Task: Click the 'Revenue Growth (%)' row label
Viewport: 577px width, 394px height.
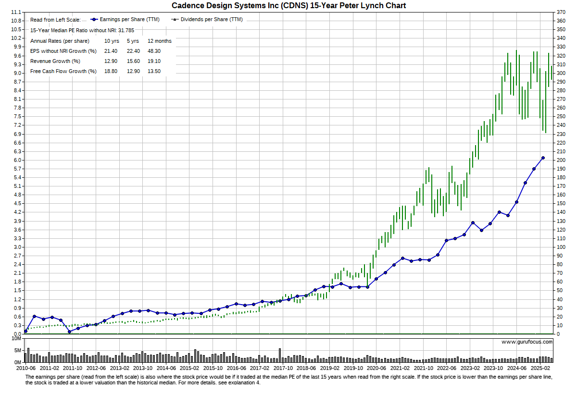Action: click(55, 61)
